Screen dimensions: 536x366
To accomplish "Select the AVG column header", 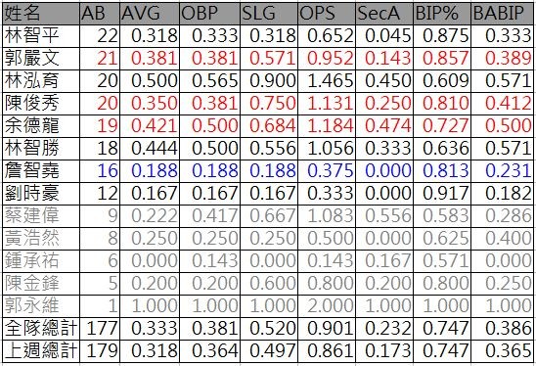I will click(x=150, y=14).
